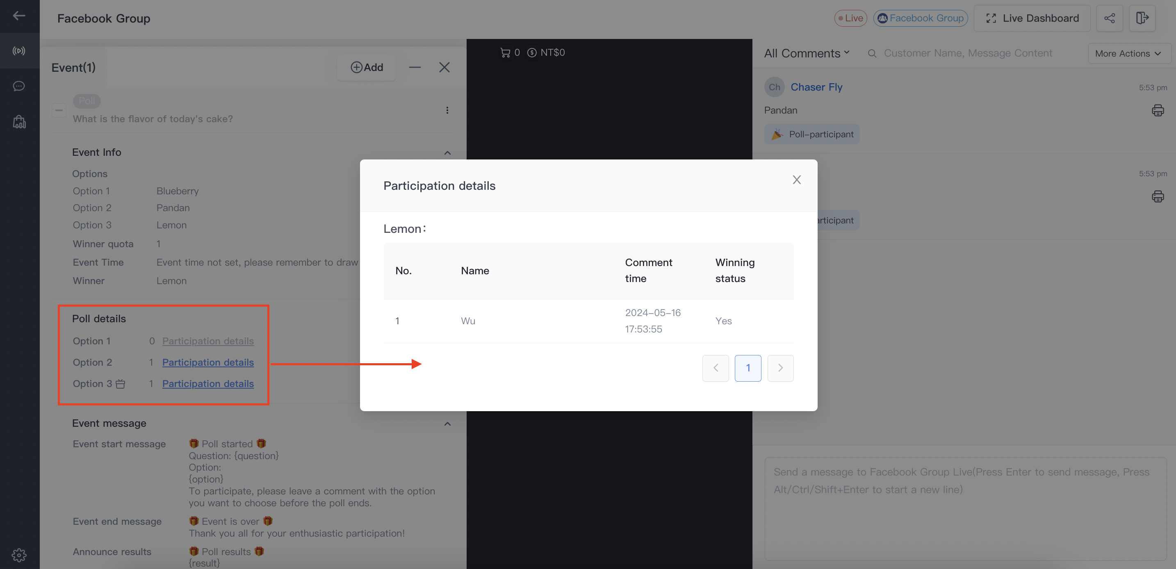1176x569 pixels.
Task: Print Chaser Fly's Pandan comment
Action: point(1157,110)
